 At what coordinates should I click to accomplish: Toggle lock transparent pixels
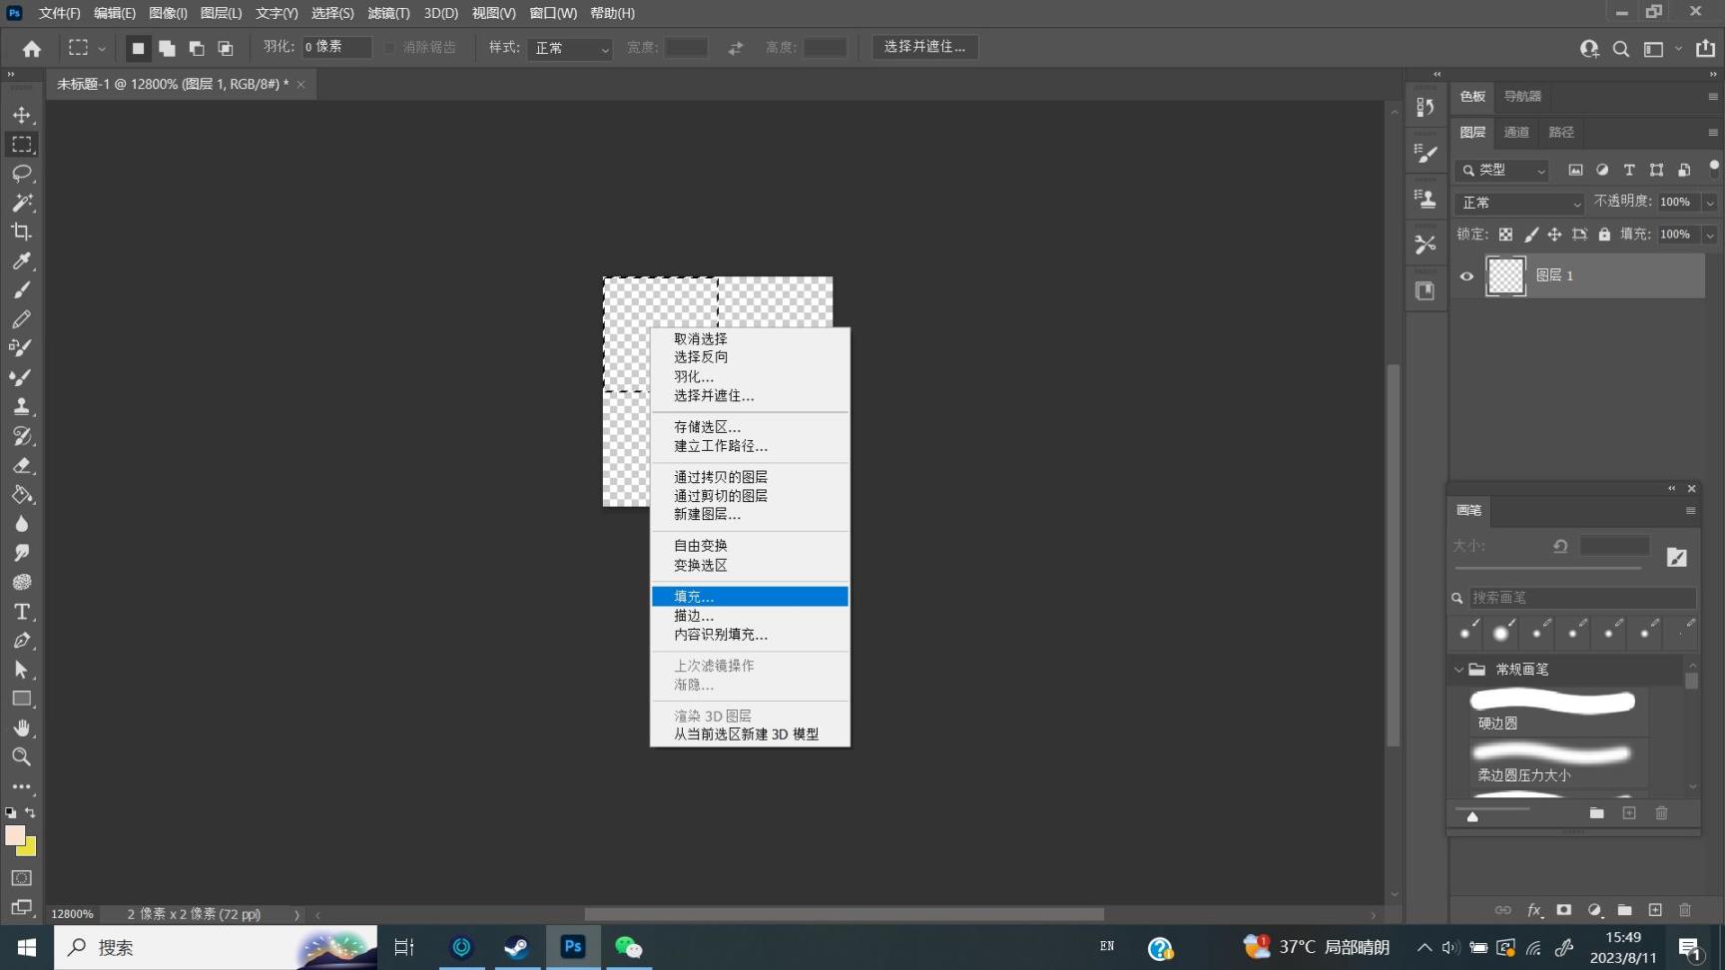click(x=1505, y=235)
